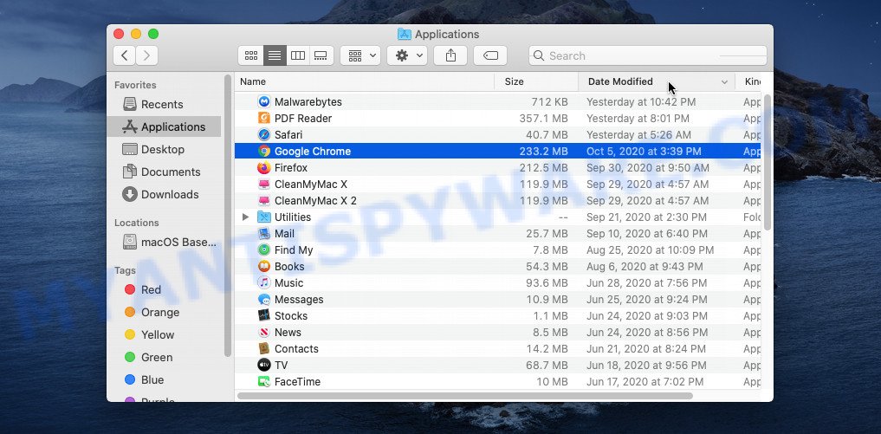The image size is (881, 434).
Task: Switch to gallery view in toolbar
Action: (x=321, y=55)
